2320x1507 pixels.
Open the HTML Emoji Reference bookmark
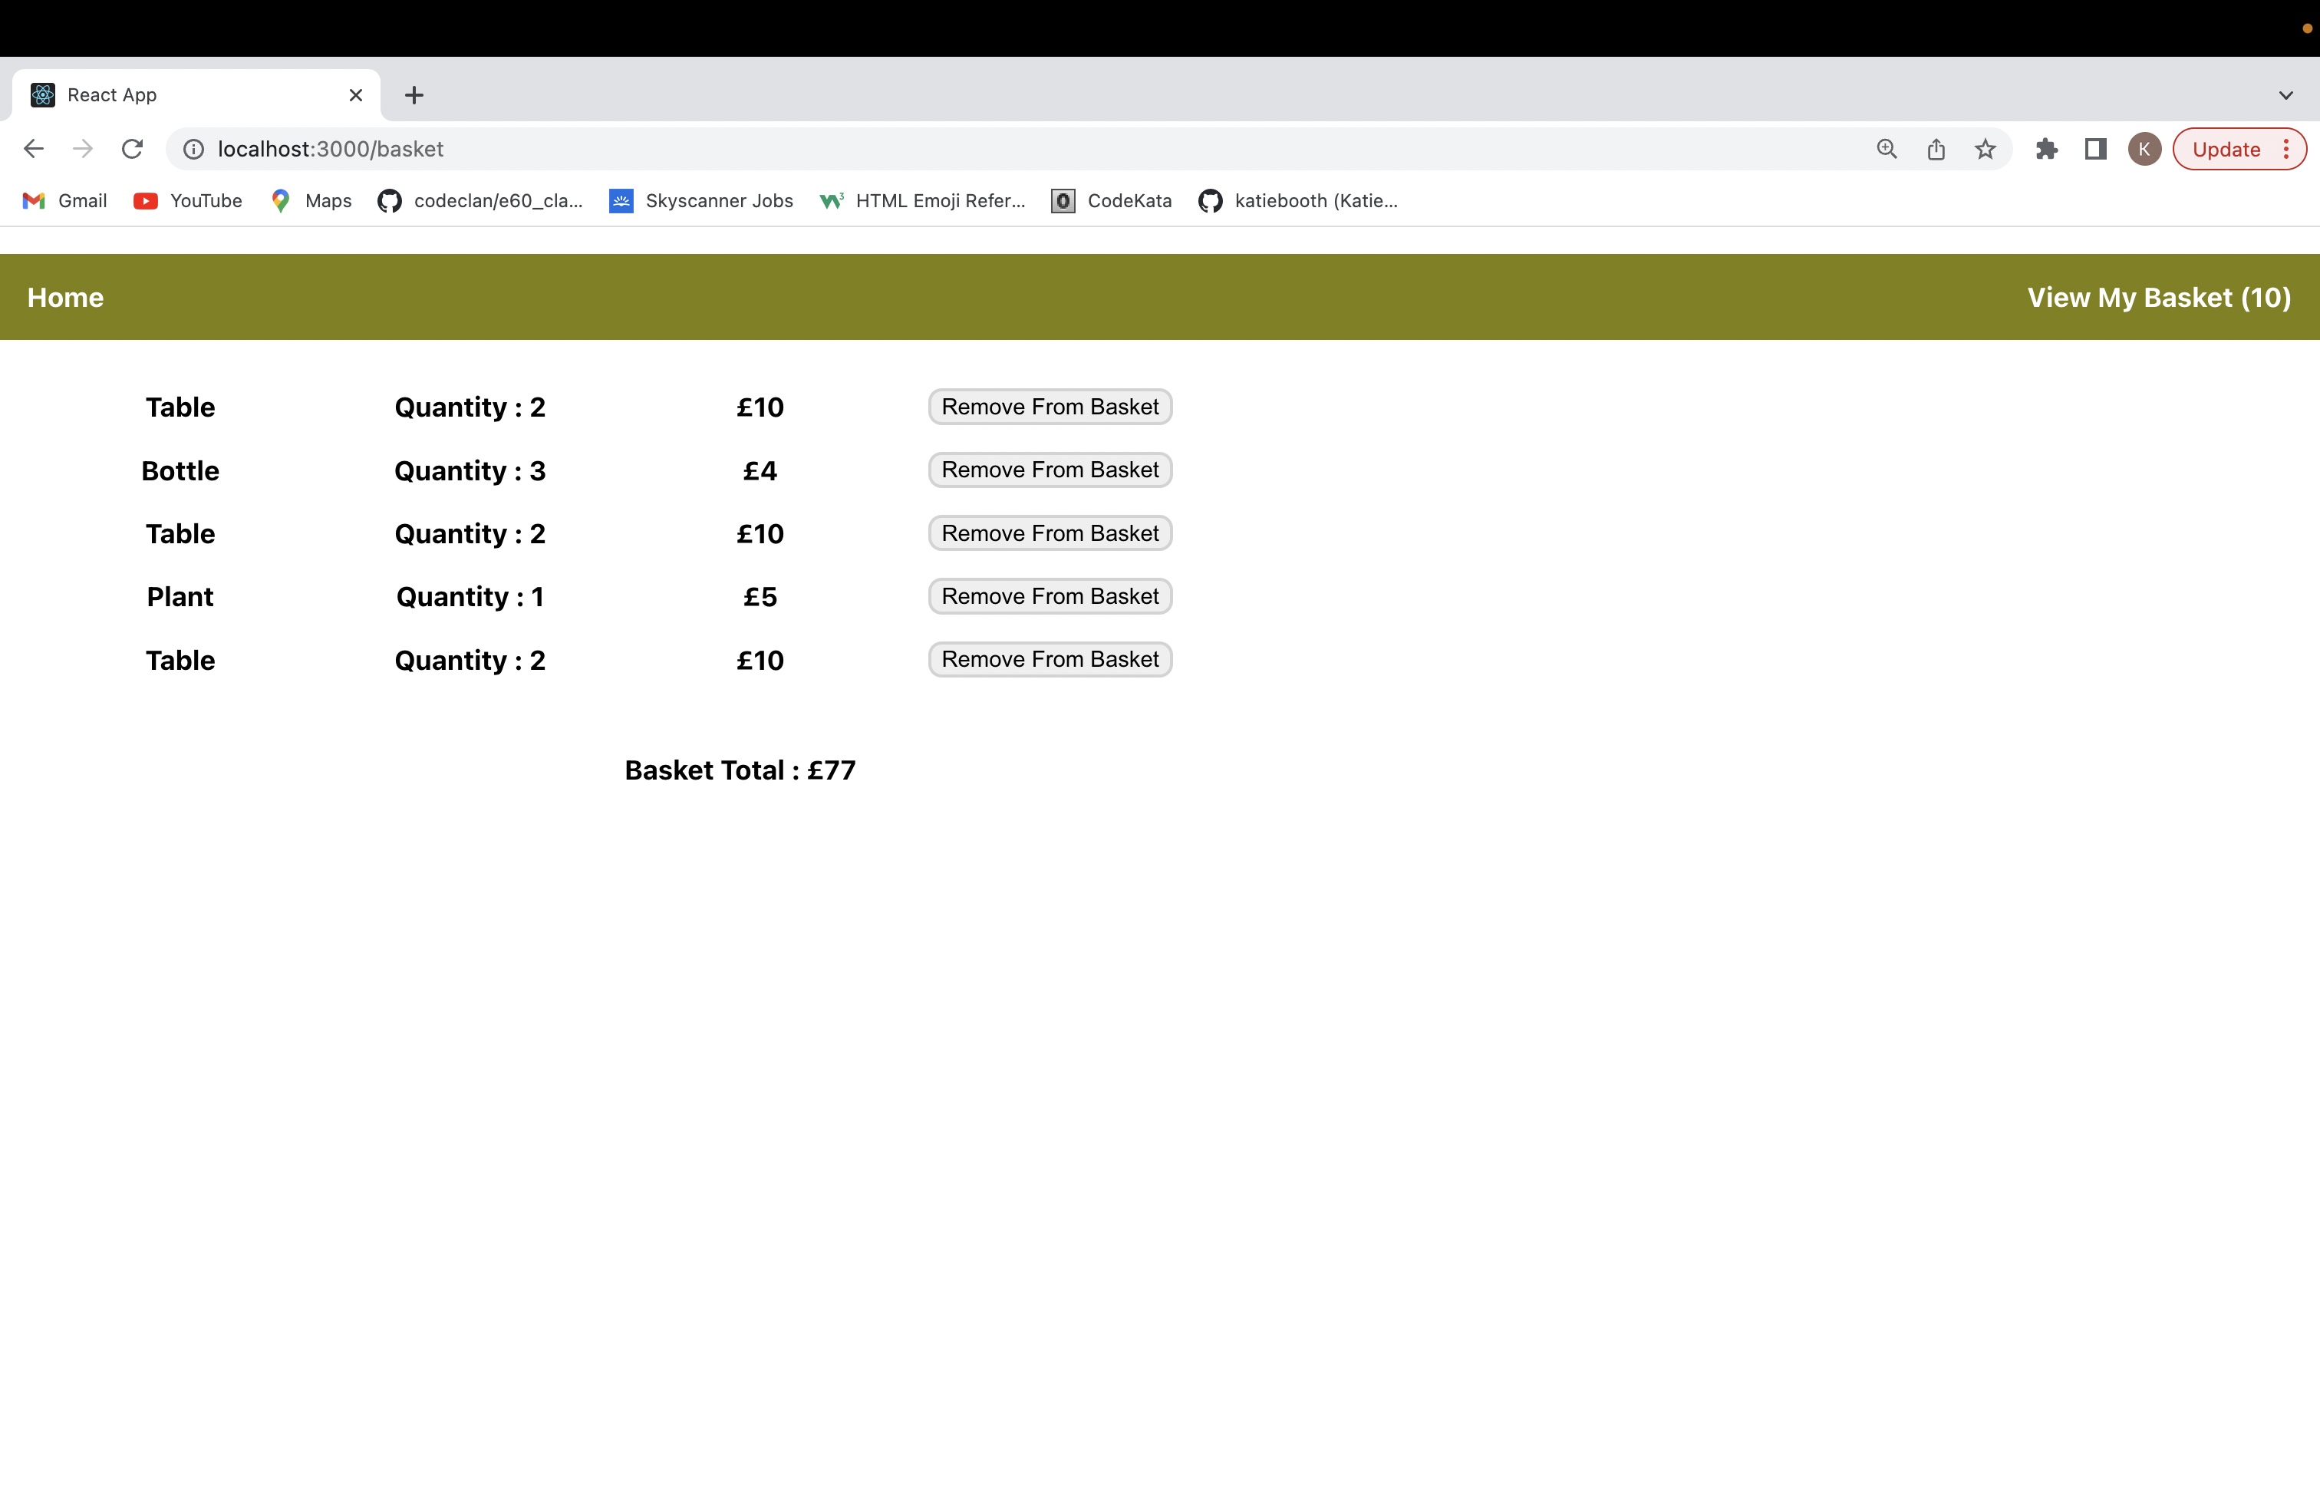921,201
